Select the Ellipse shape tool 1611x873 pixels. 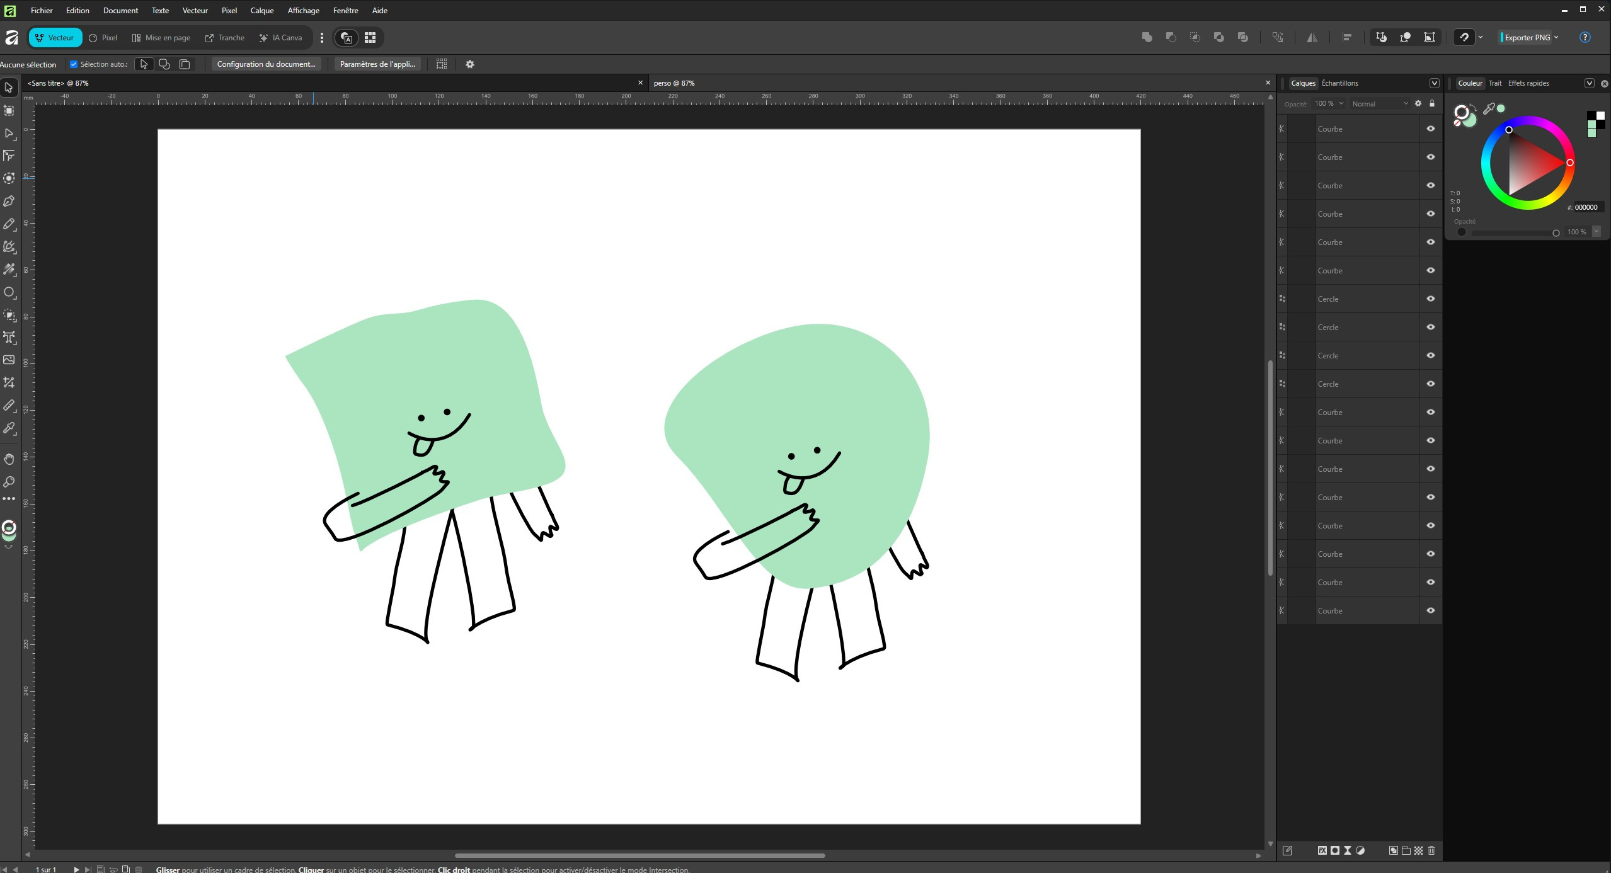tap(9, 292)
